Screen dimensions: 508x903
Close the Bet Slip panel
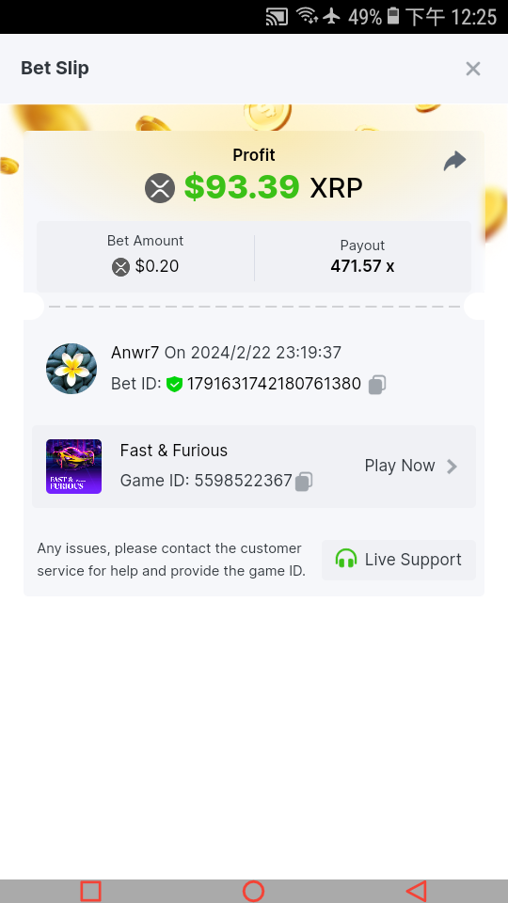pyautogui.click(x=473, y=69)
